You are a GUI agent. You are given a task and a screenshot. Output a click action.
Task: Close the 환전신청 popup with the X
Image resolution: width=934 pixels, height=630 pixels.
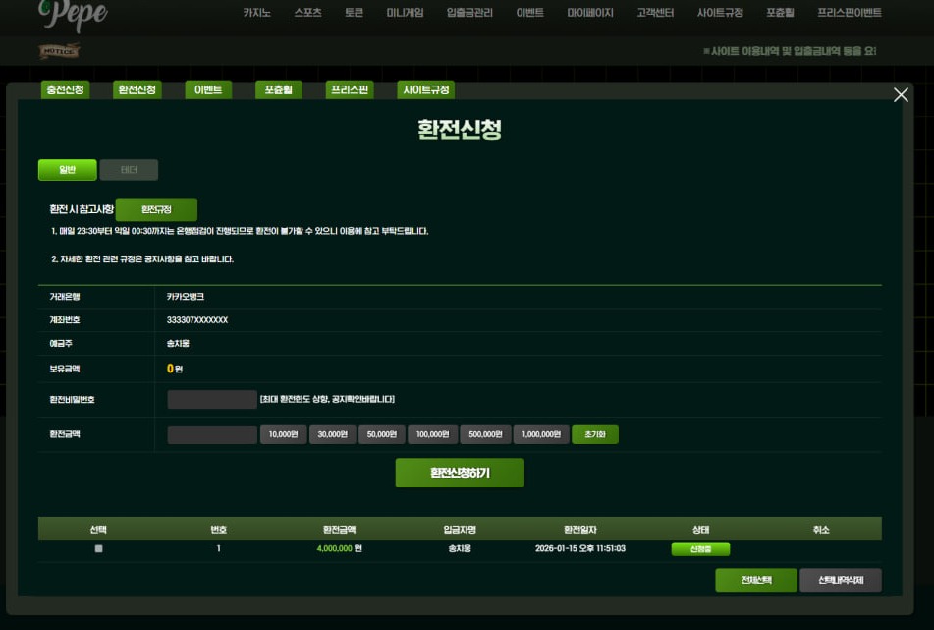(x=901, y=95)
